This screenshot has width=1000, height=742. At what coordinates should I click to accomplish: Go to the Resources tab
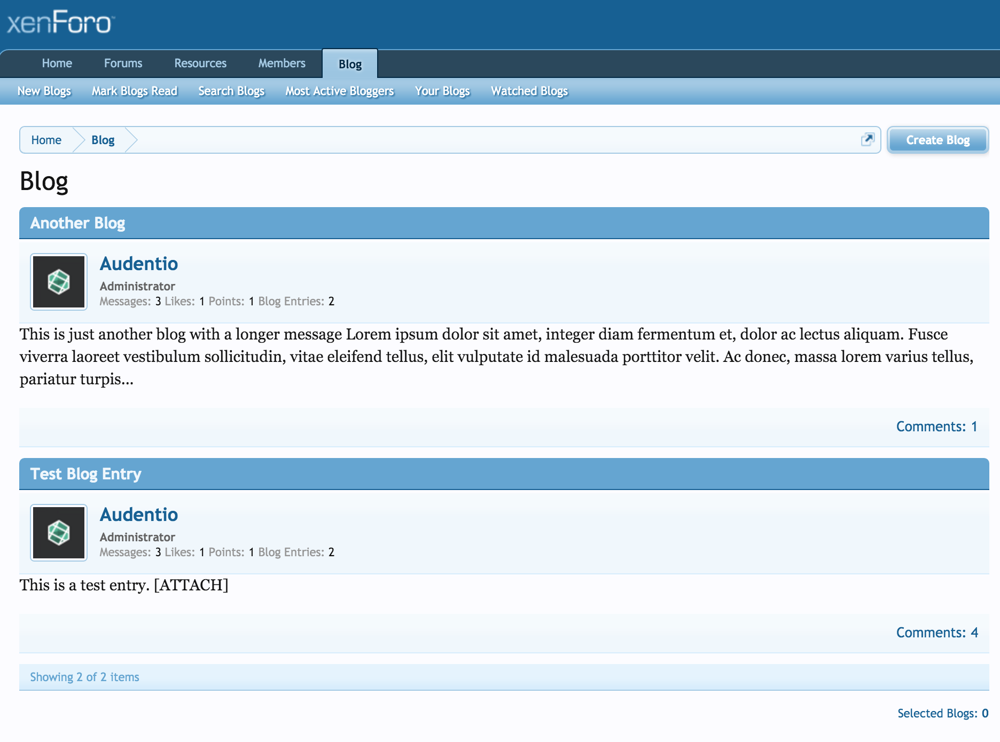click(200, 64)
